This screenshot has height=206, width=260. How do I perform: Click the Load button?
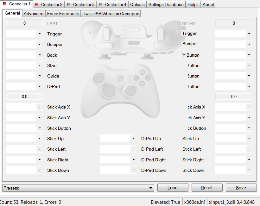pyautogui.click(x=173, y=188)
